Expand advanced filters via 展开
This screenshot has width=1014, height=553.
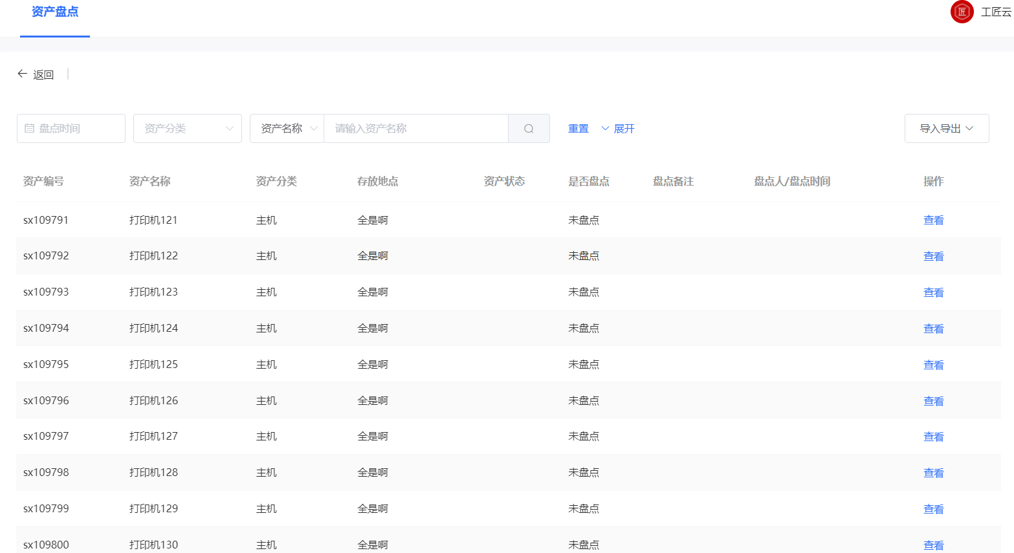(x=624, y=128)
